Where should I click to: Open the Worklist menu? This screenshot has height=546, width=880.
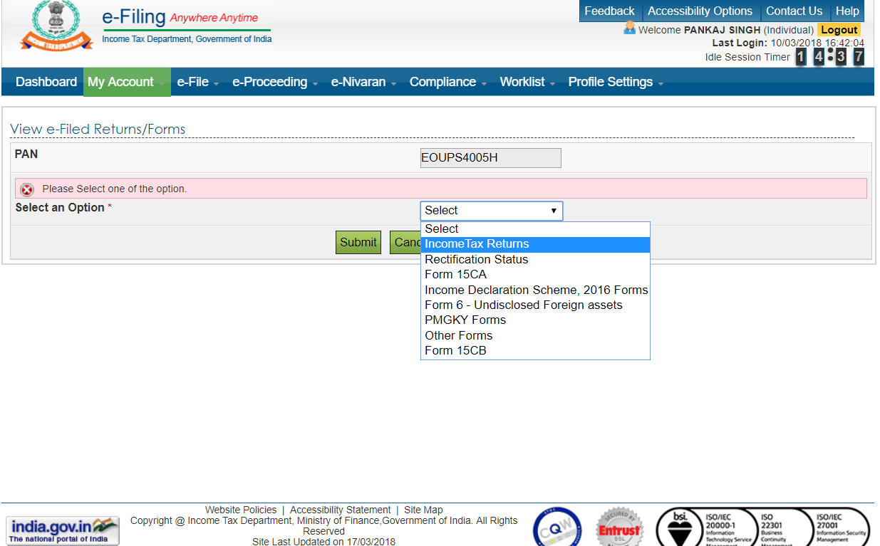pos(522,82)
